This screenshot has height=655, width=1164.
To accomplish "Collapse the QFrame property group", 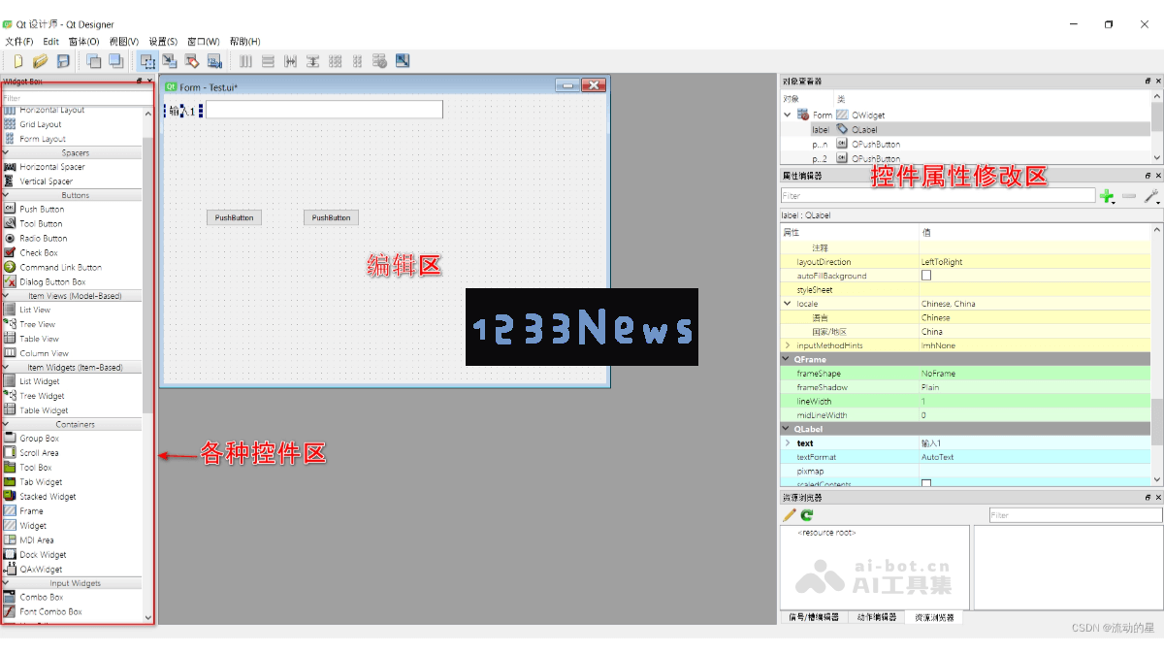I will click(787, 359).
